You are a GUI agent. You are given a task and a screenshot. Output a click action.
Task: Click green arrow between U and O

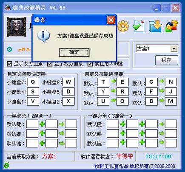[113, 100]
